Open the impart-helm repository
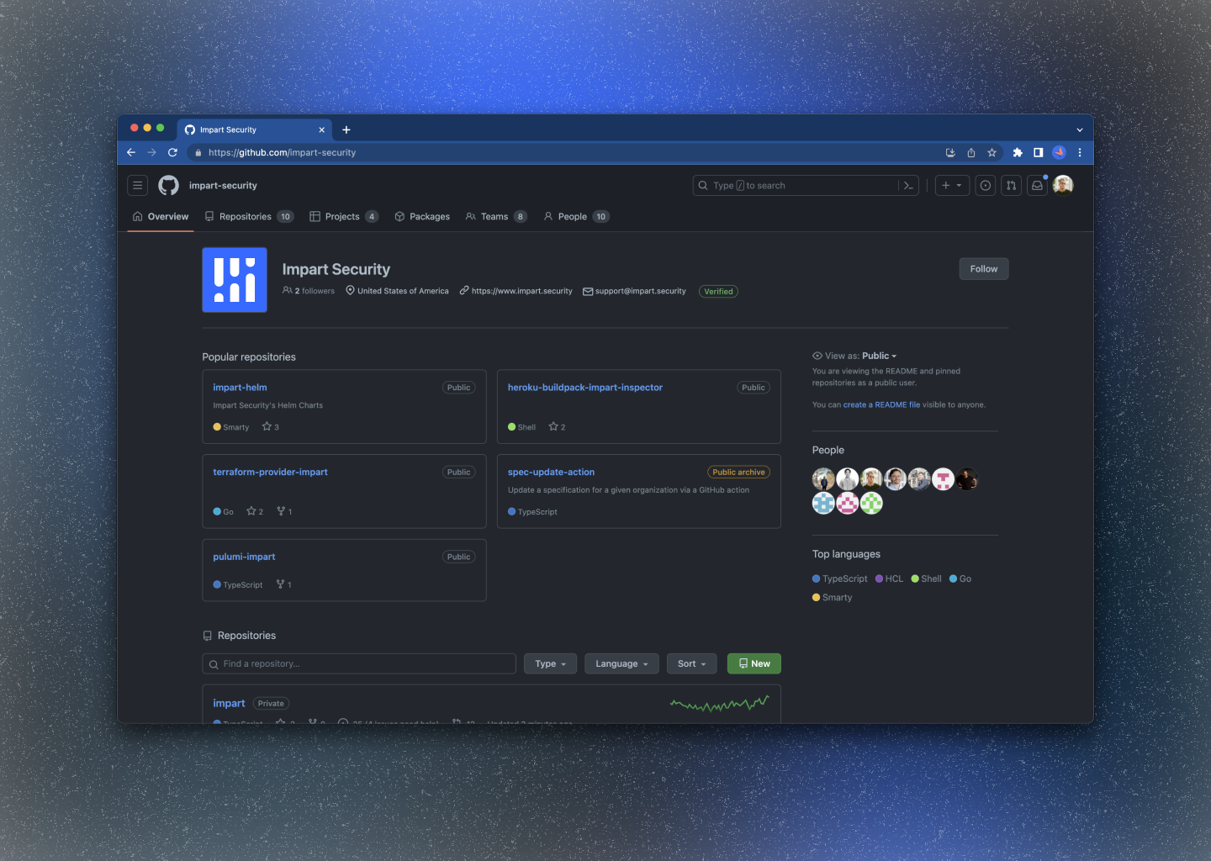Image resolution: width=1211 pixels, height=861 pixels. coord(240,388)
